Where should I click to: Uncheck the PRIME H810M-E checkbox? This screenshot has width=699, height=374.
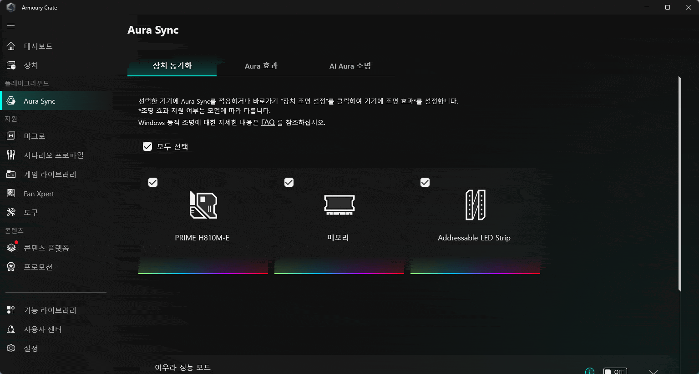(x=153, y=182)
